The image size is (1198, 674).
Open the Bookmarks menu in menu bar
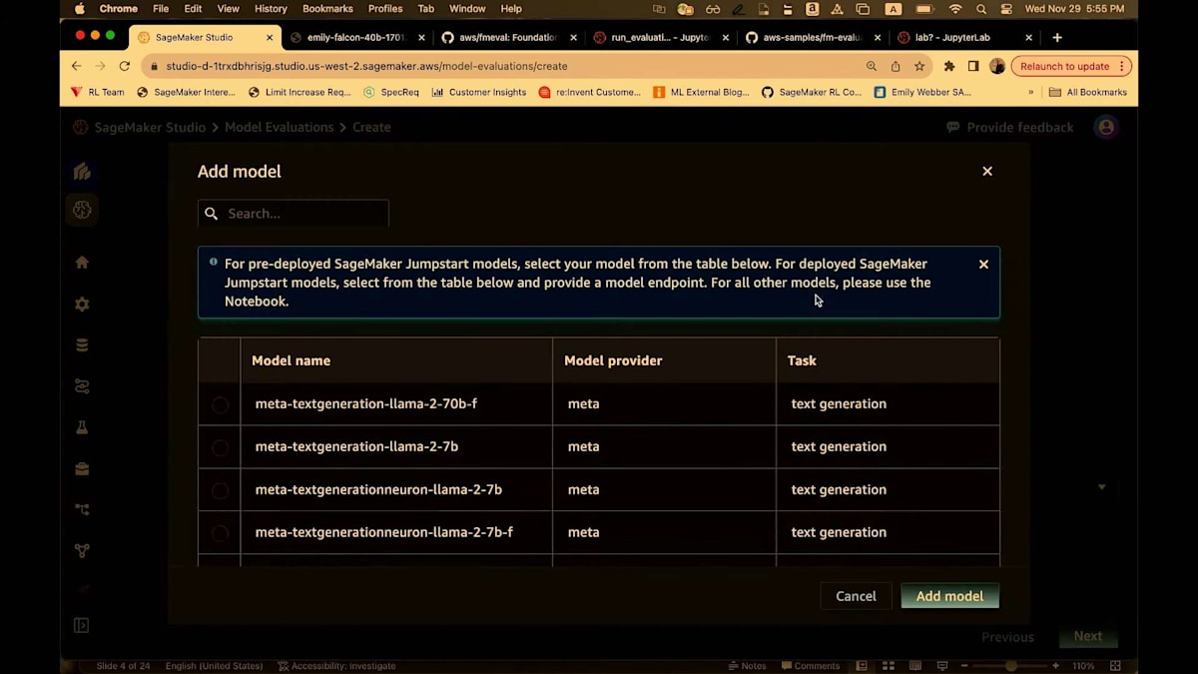pos(327,9)
